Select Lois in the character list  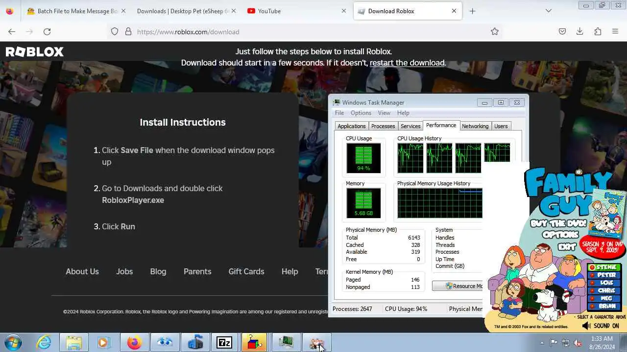pos(605,283)
